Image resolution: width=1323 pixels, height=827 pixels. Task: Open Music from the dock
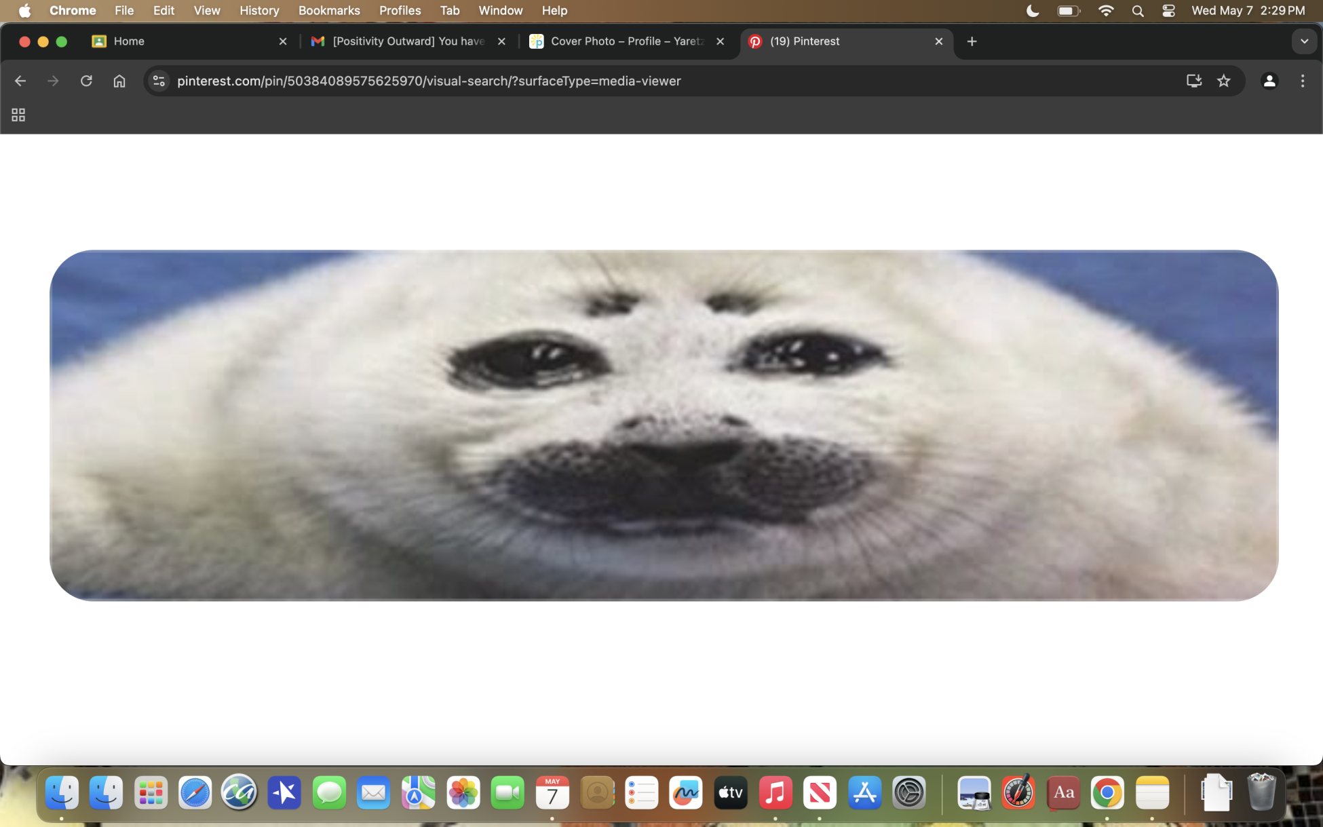point(775,792)
